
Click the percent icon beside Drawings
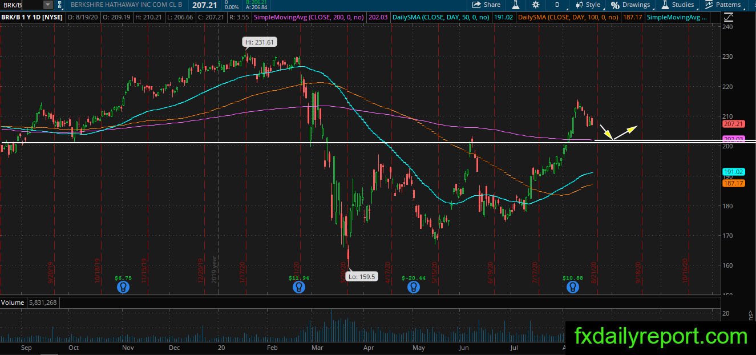pos(615,5)
